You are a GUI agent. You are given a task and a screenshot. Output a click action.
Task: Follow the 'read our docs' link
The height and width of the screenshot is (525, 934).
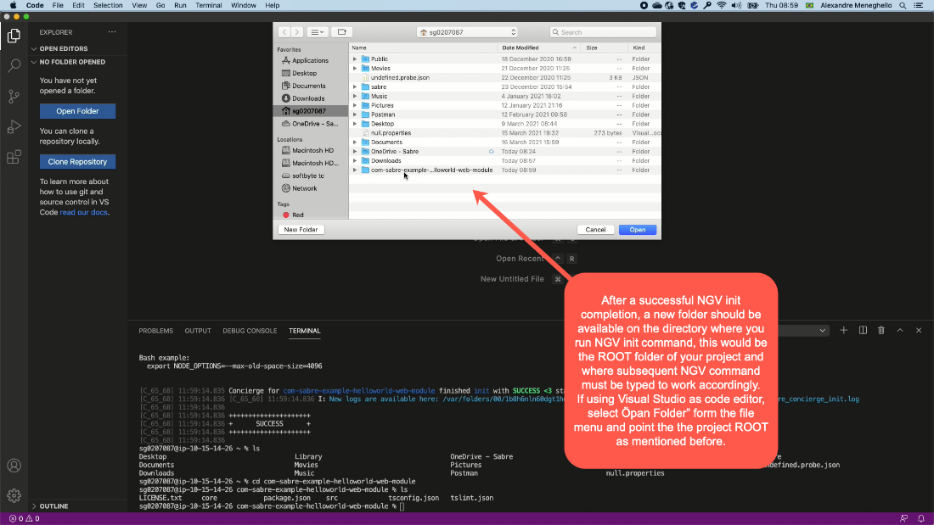pyautogui.click(x=83, y=213)
